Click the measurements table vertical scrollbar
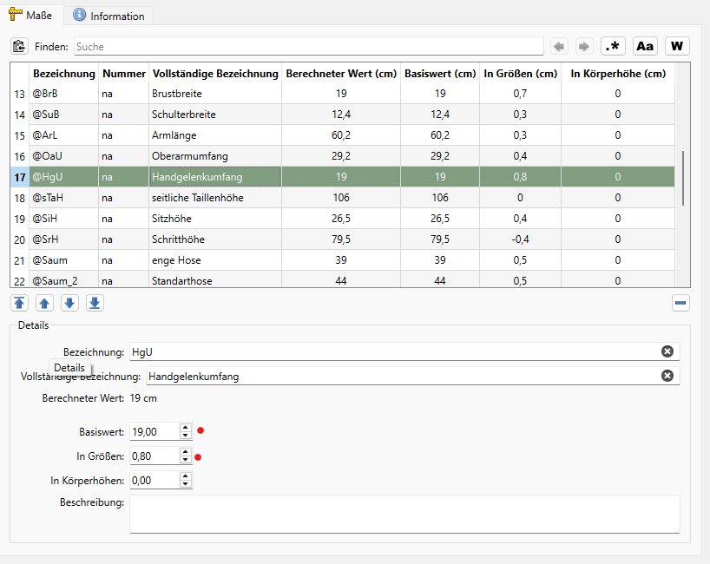 pos(683,178)
